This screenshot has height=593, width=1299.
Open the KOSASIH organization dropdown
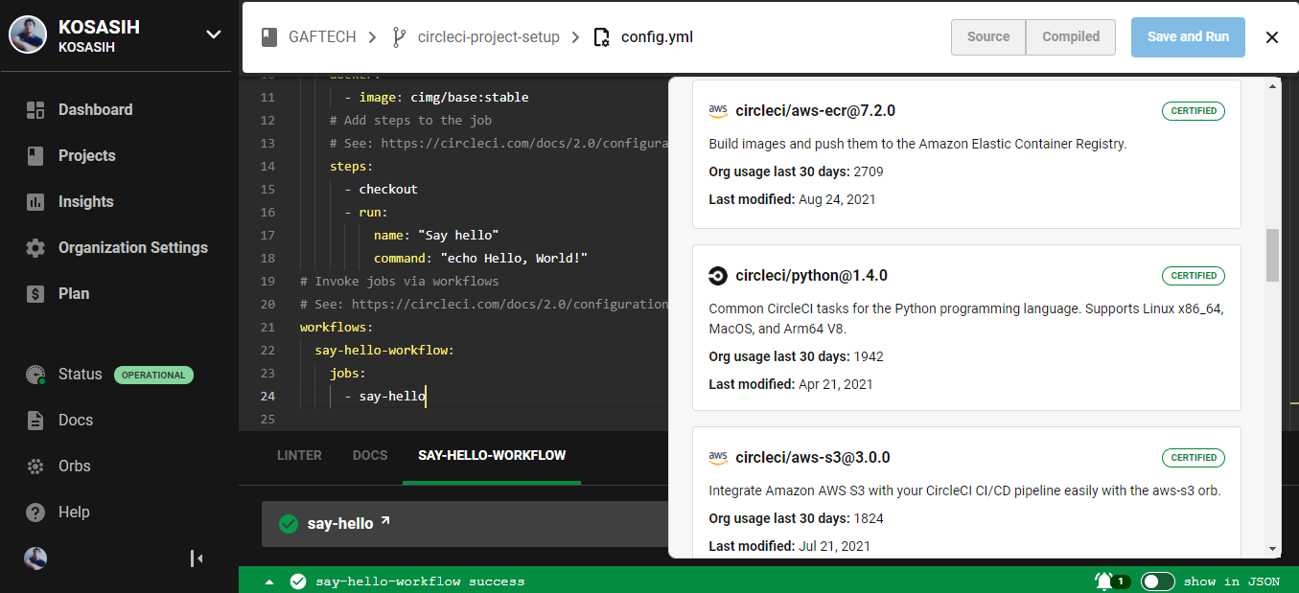[214, 35]
